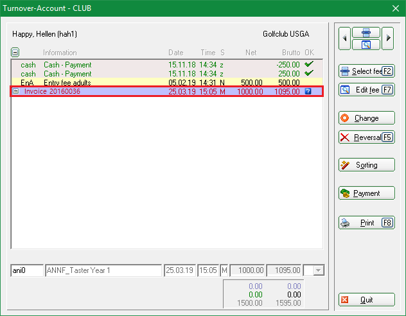Viewport: 406px width, 316px height.
Task: Open the Payment dialog
Action: [x=367, y=193]
